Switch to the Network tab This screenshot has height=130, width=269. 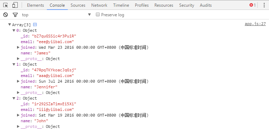[x=99, y=5]
